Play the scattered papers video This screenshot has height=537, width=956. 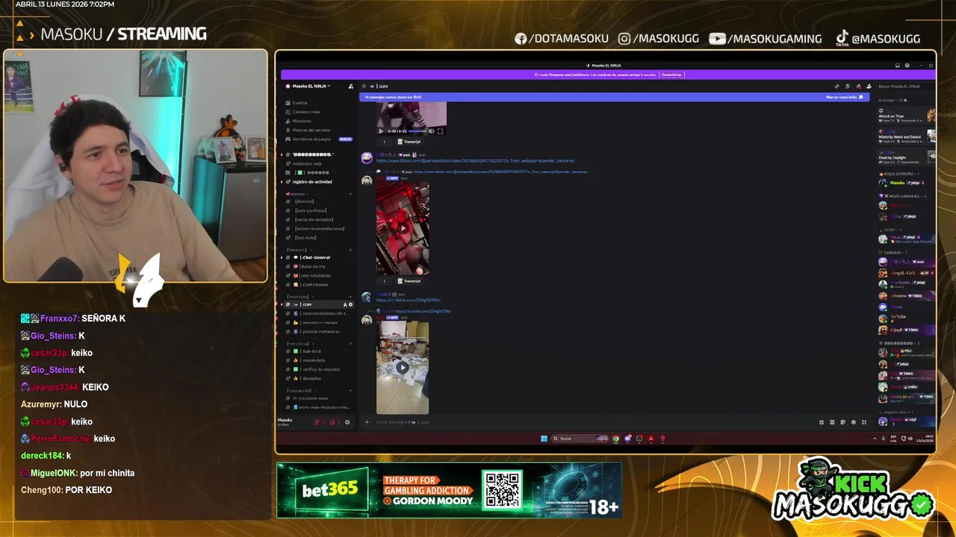(x=403, y=367)
